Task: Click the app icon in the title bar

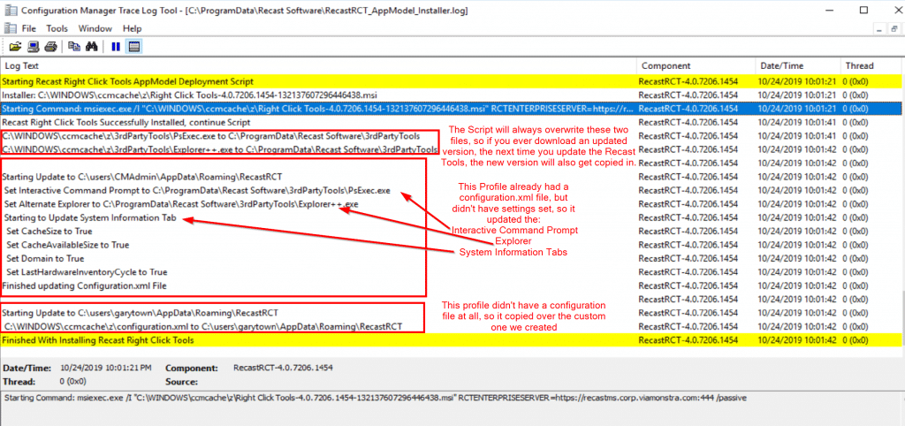Action: (x=10, y=10)
